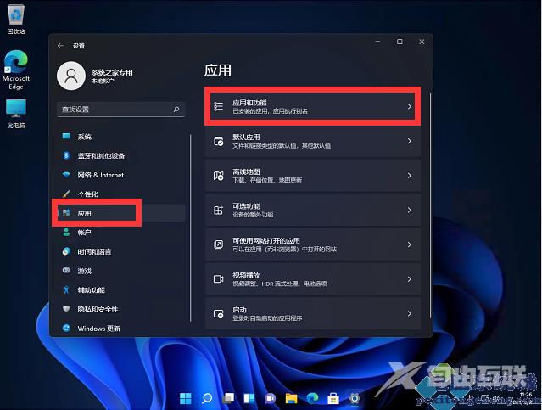Open 帐户 category

pos(121,232)
